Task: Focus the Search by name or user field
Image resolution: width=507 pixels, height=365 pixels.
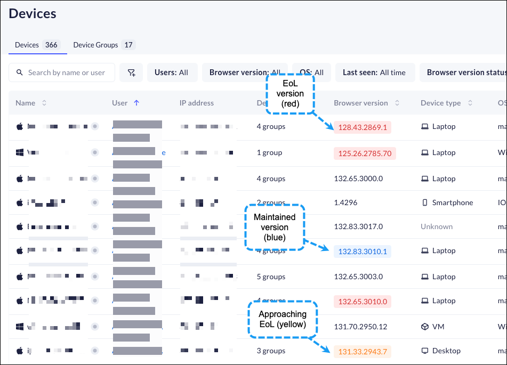Action: pos(67,72)
